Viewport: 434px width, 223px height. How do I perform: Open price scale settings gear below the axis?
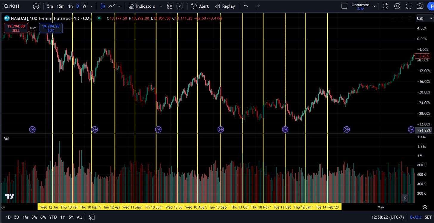click(425, 207)
